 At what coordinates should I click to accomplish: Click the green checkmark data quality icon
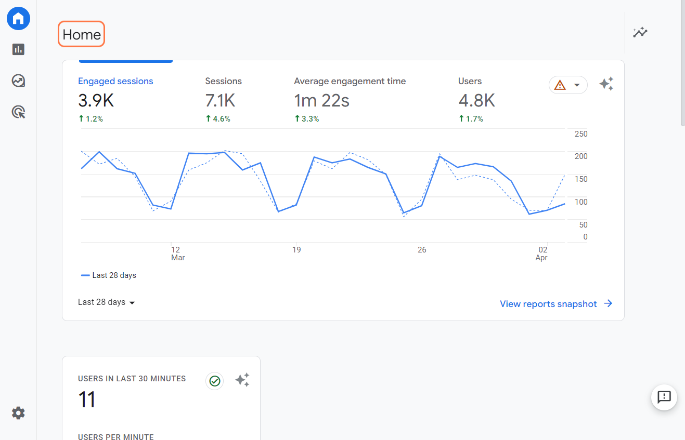click(x=215, y=381)
